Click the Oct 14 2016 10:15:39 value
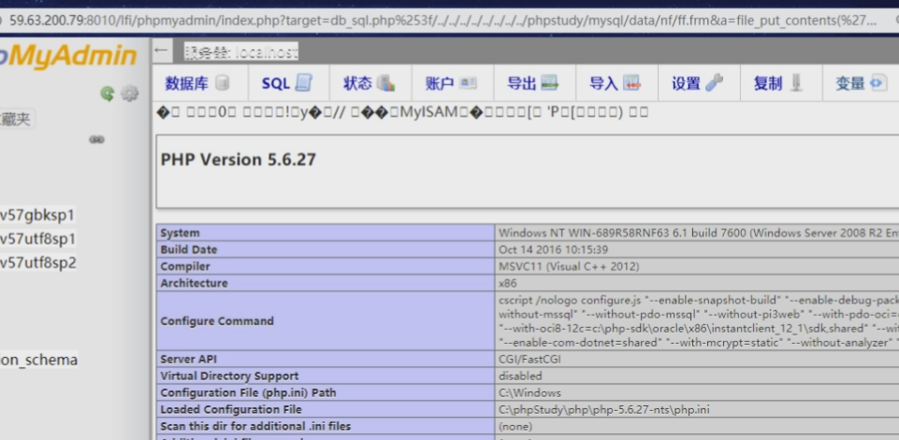This screenshot has height=440, width=899. [553, 249]
